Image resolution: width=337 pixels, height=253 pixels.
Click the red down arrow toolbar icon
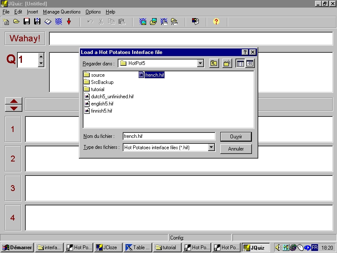[69, 22]
